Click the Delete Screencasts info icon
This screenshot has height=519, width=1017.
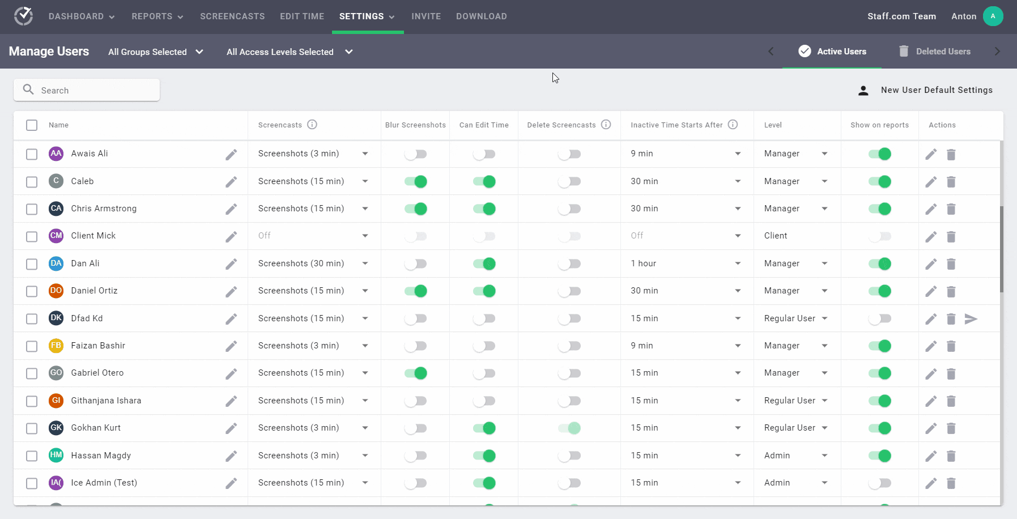click(x=606, y=124)
